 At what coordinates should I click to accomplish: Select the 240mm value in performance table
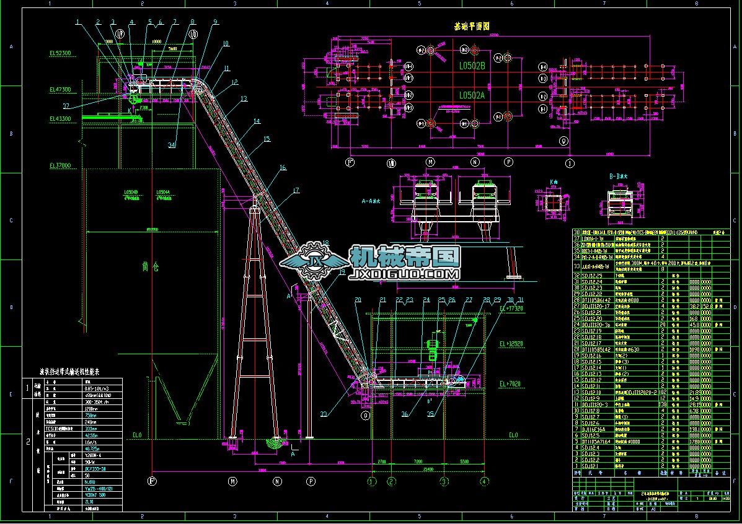point(91,422)
